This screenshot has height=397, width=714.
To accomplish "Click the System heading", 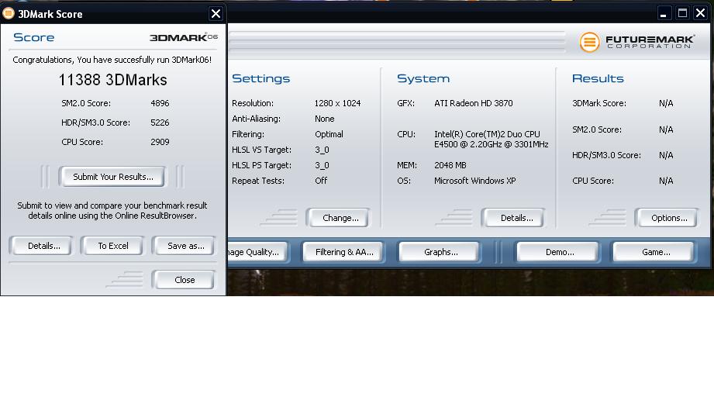I will tap(423, 78).
